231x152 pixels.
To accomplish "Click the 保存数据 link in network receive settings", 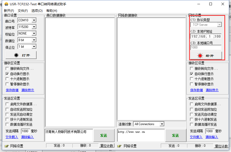I will tap(197, 90).
